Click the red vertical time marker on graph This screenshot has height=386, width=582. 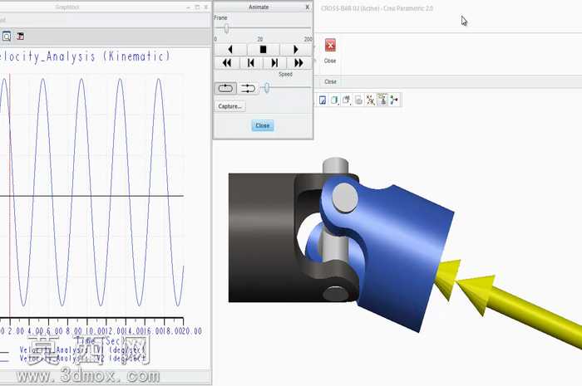[x=10, y=197]
